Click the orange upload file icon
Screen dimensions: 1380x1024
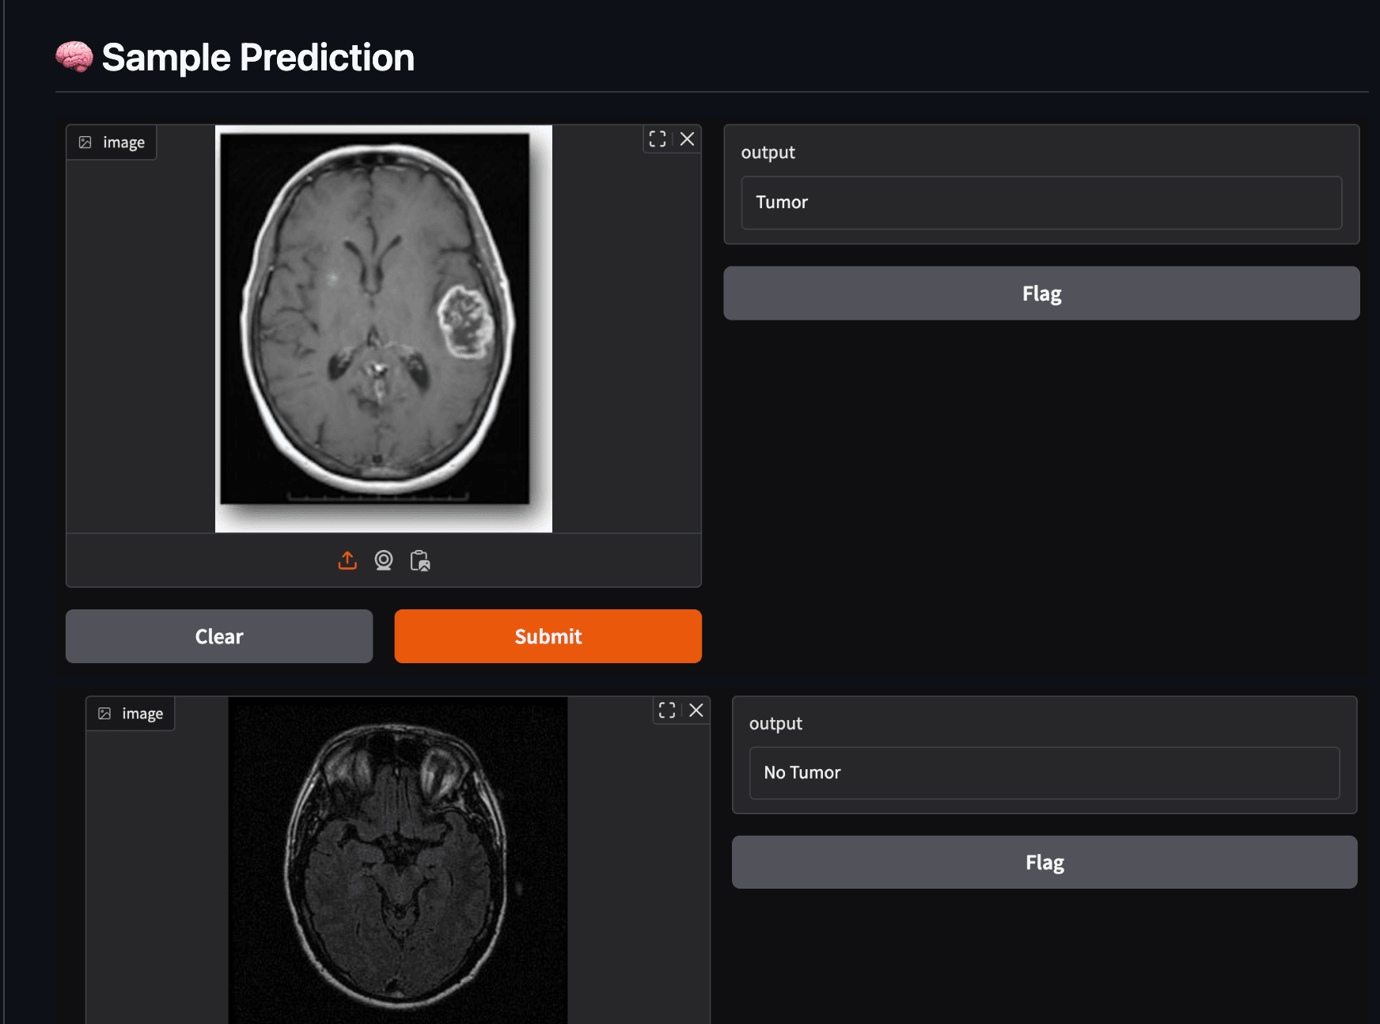click(x=347, y=560)
